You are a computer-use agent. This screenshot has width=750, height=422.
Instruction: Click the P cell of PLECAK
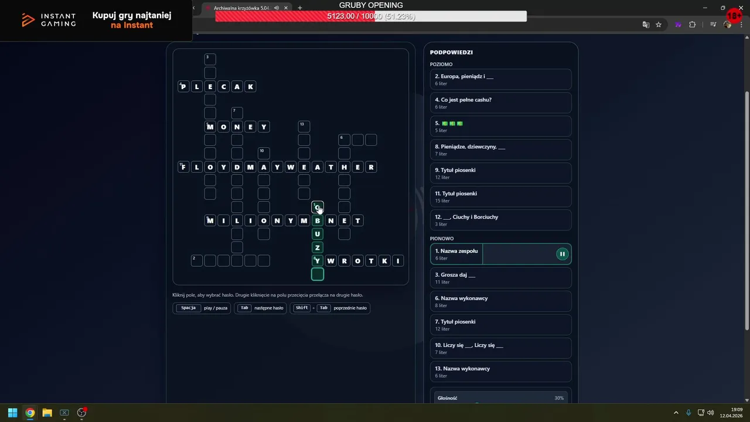point(183,87)
